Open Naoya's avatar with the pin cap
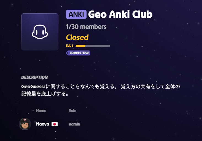Viewport: 202px width, 141px height. [25, 124]
